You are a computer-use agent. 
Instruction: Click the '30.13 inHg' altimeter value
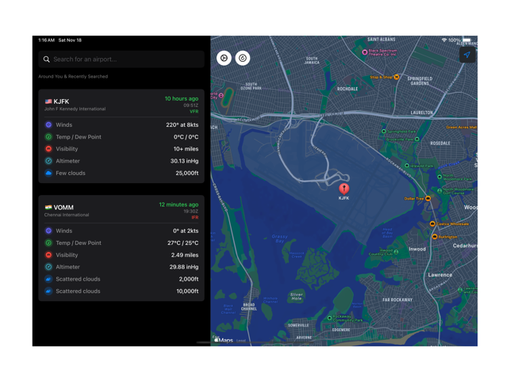[185, 161]
